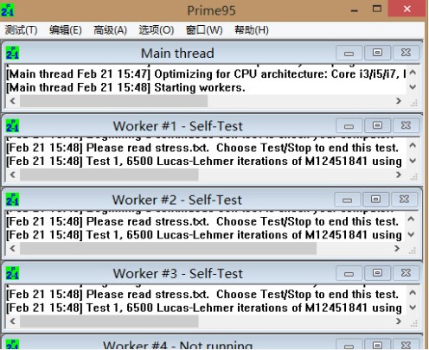Maximize the Worker #2 Self-Test window

(375, 200)
